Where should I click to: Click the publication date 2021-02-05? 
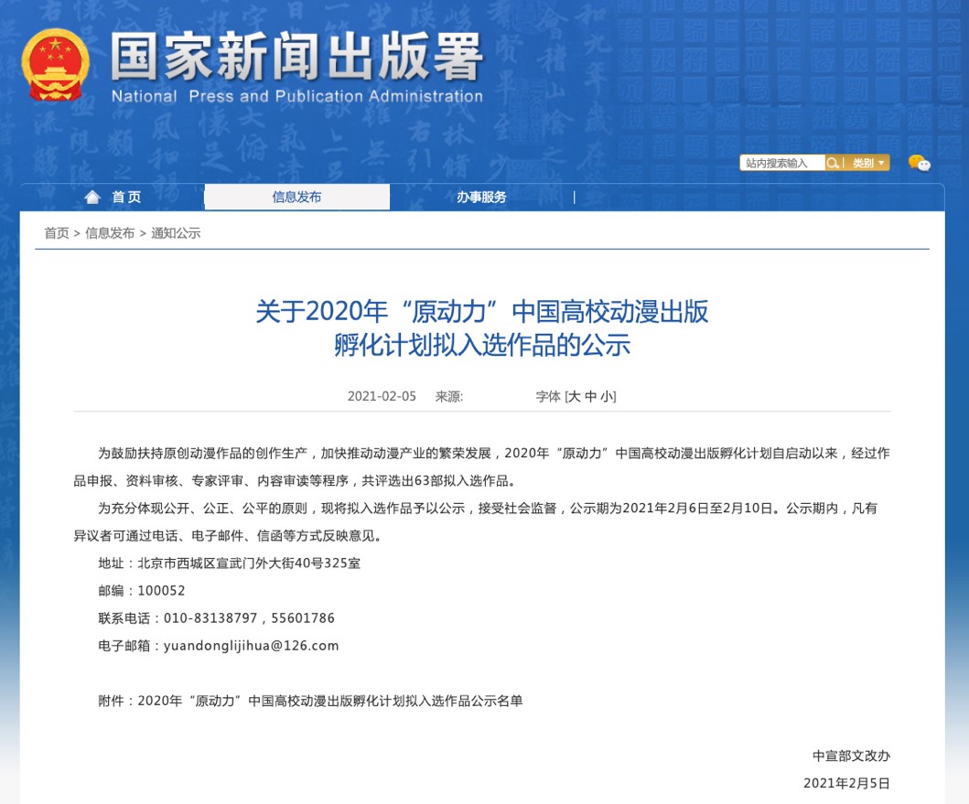tap(382, 396)
